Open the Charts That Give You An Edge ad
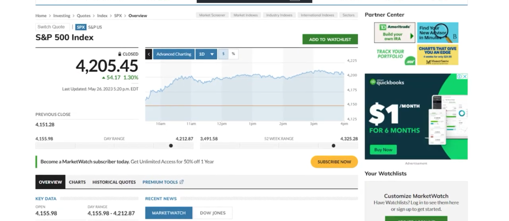 [x=437, y=55]
